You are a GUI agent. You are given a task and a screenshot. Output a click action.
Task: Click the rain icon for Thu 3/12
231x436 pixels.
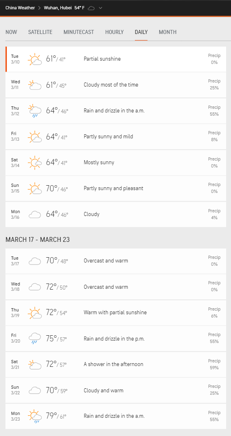pyautogui.click(x=35, y=111)
